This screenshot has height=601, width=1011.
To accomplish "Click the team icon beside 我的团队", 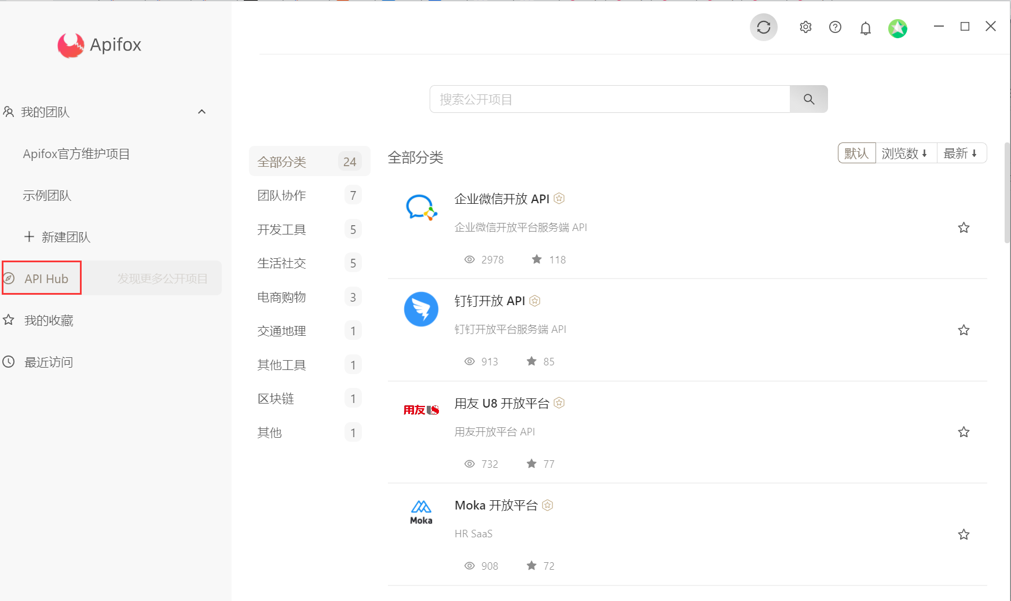I will pyautogui.click(x=8, y=112).
